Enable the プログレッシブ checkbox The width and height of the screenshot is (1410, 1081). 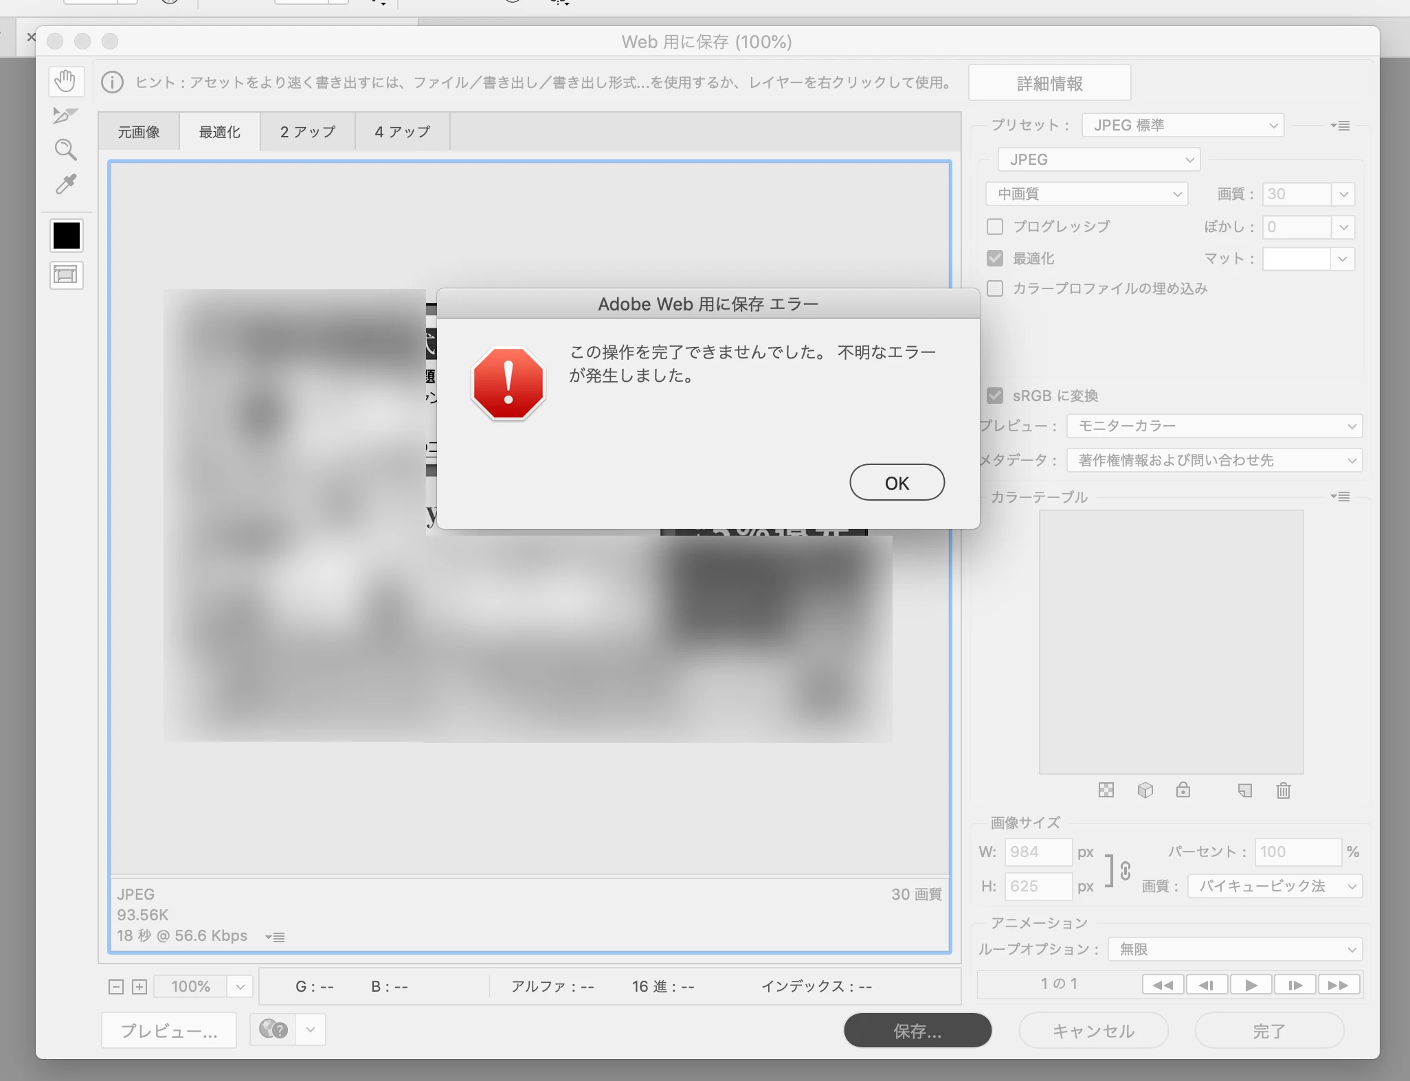pos(994,227)
